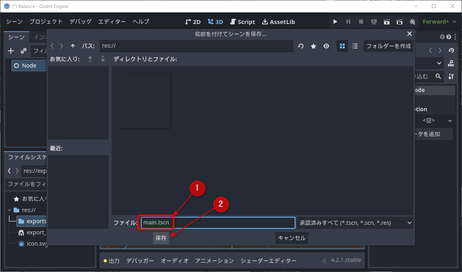The height and width of the screenshot is (272, 462).
Task: Switch to the Script workspace
Action: pos(243,22)
